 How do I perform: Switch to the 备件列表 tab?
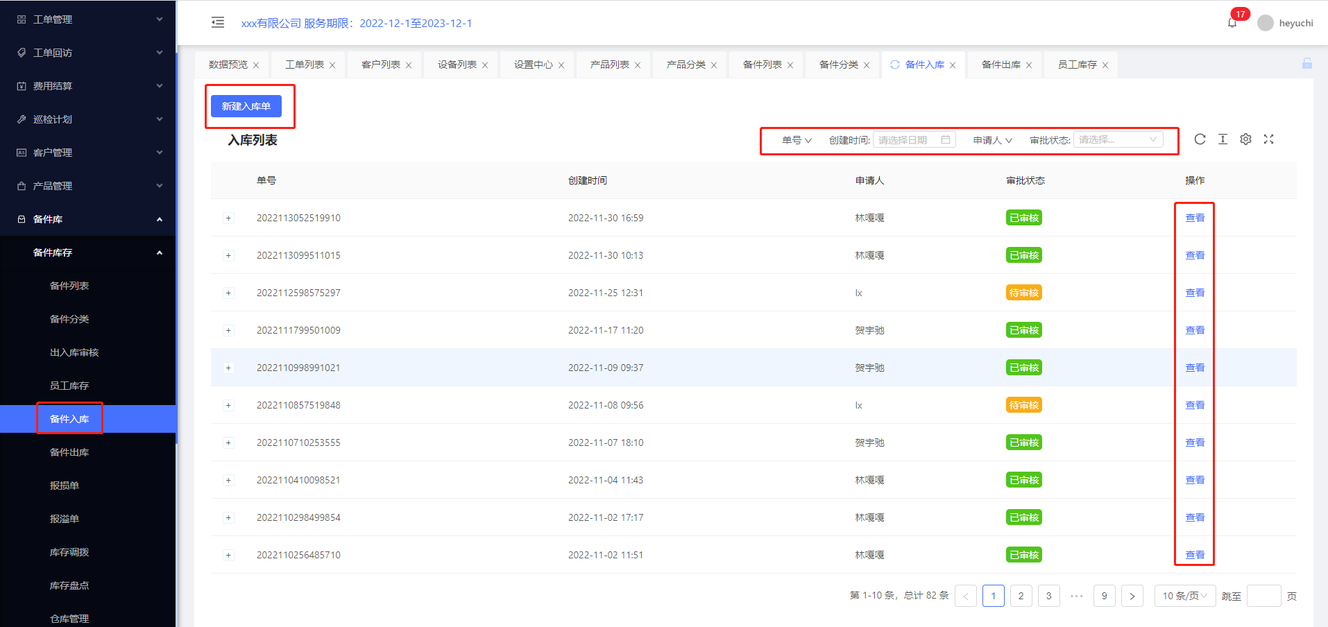click(x=763, y=65)
